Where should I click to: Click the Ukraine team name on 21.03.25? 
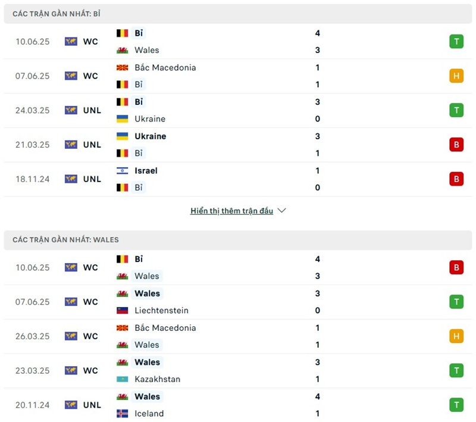click(x=151, y=136)
